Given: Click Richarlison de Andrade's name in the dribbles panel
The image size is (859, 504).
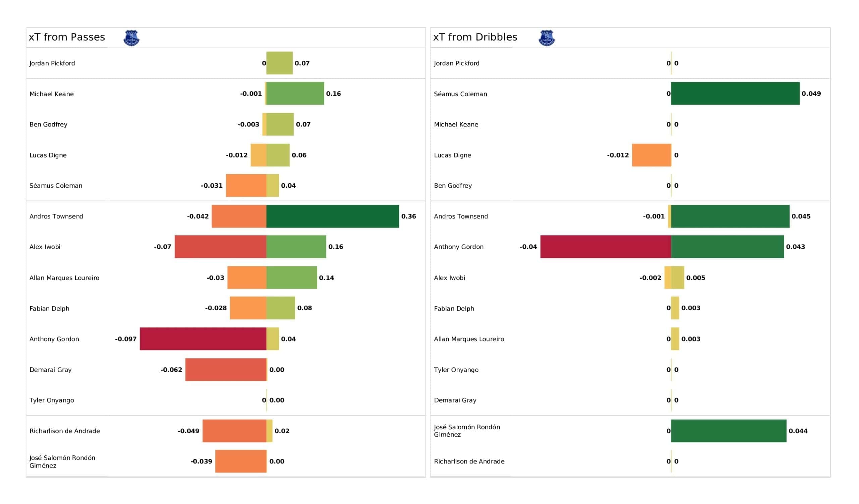Looking at the screenshot, I should point(469,461).
